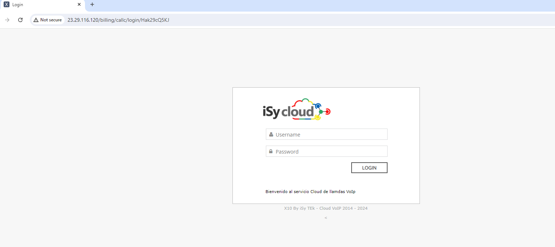This screenshot has height=247, width=555.
Task: Click the Not secure warning badge
Action: click(x=48, y=20)
